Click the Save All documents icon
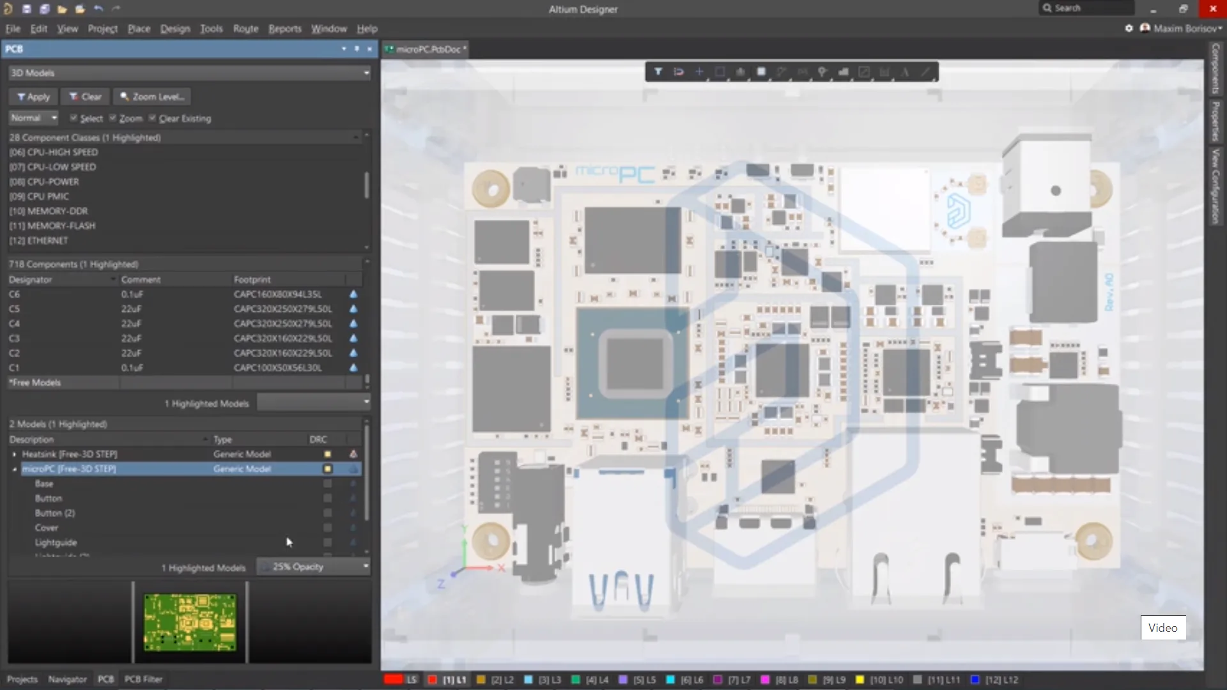1227x690 pixels. tap(44, 9)
